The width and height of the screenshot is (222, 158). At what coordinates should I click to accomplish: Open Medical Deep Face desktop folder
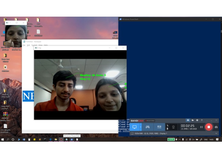5,93
